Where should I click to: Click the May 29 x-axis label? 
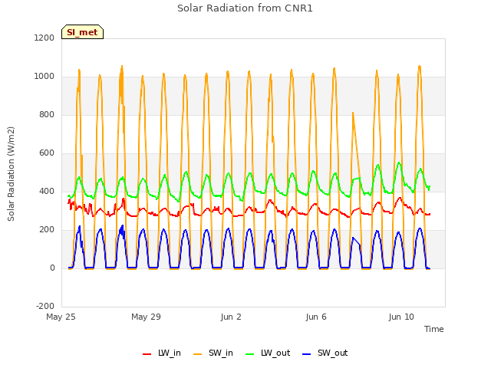click(x=146, y=317)
